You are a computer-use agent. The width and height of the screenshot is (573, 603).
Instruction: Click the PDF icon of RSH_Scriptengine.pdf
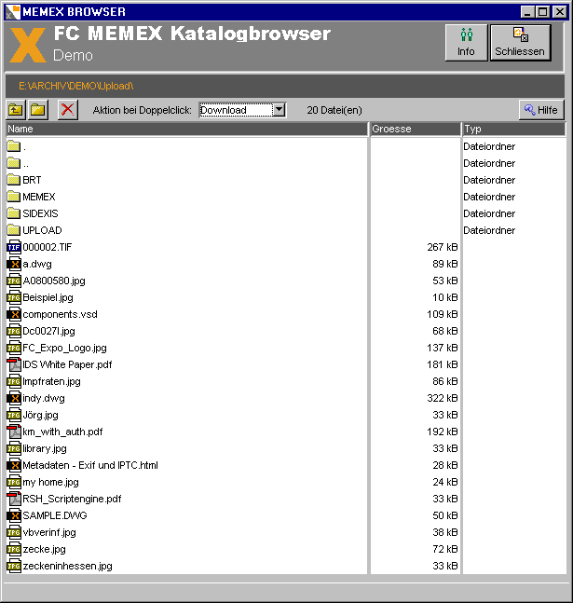click(x=14, y=499)
